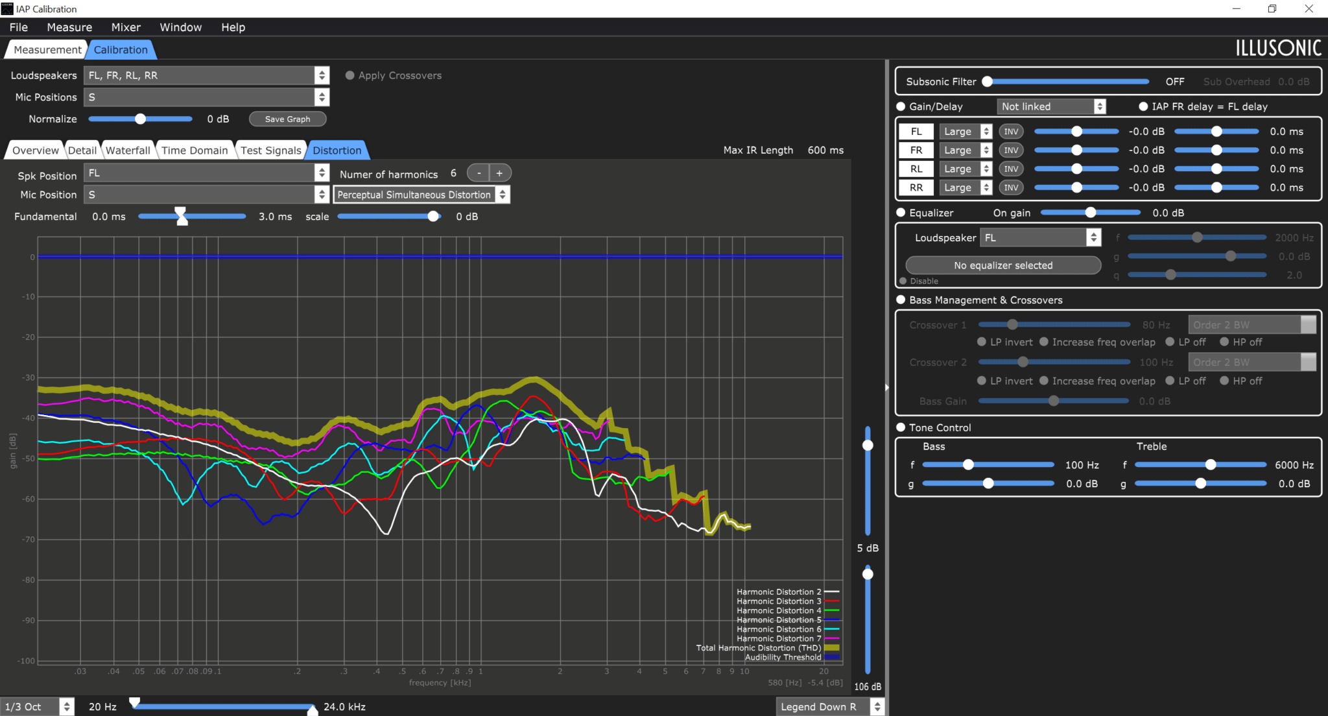
Task: Open the top Mic Positions dropdown
Action: pos(206,97)
